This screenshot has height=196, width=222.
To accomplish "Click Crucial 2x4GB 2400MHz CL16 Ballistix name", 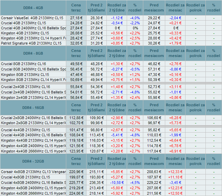I will point(33,92).
